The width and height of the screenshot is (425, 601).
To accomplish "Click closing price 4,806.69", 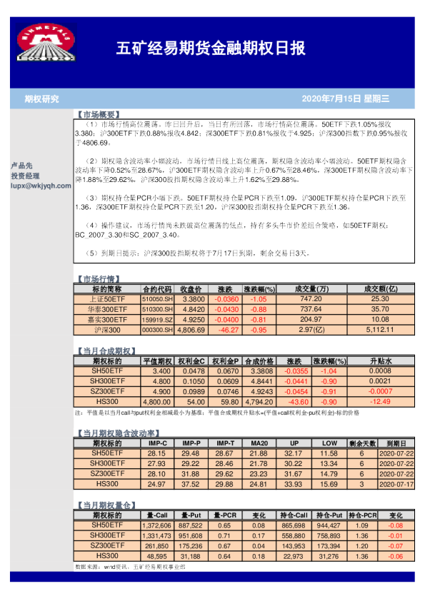I will pyautogui.click(x=191, y=330).
